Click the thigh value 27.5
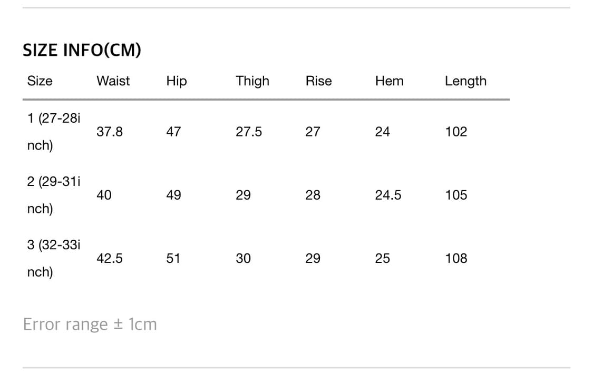 [249, 132]
